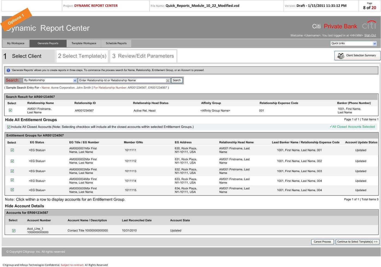Collapse entitlement groups via Hide All Entitlement Groups
This screenshot has height=267, width=381.
pyautogui.click(x=31, y=119)
